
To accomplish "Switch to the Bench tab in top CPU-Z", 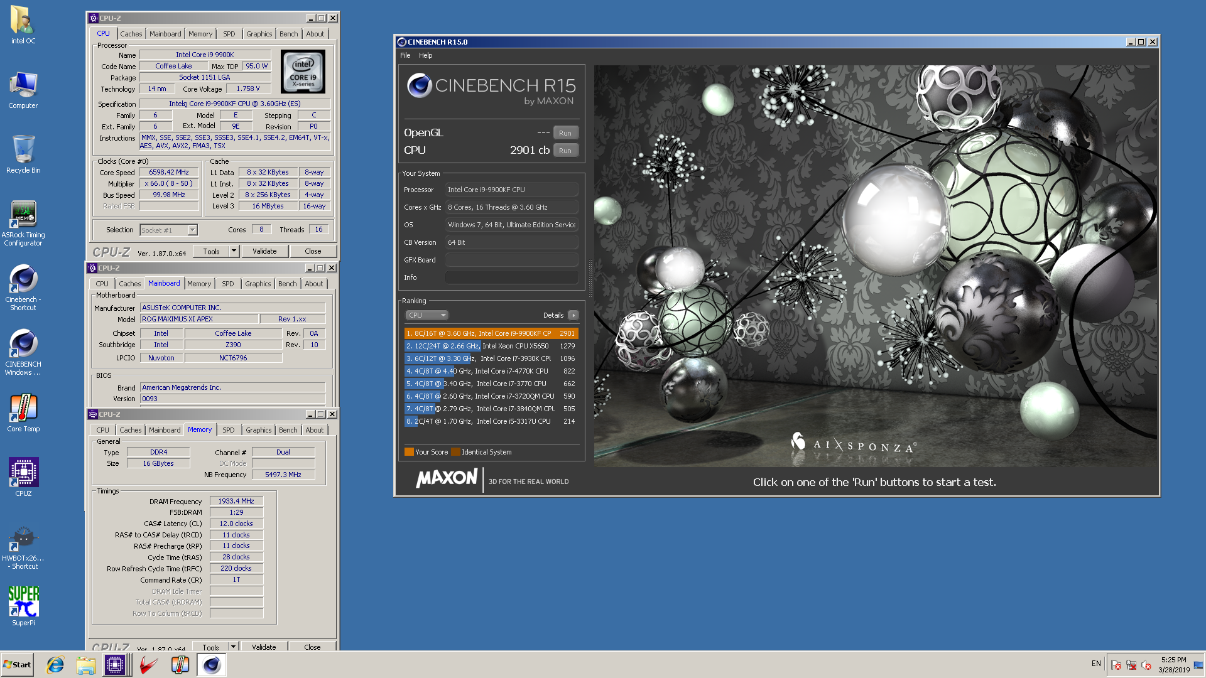I will pyautogui.click(x=289, y=34).
